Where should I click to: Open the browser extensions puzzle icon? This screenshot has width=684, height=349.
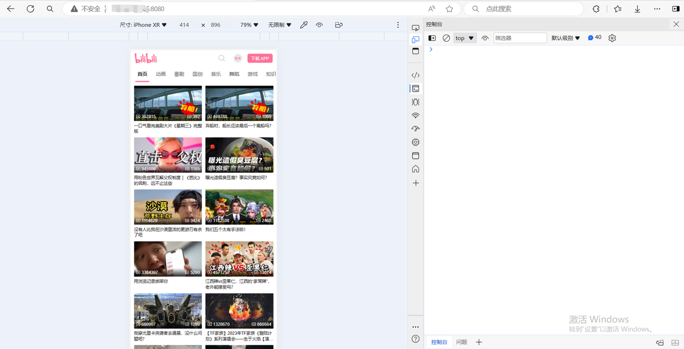(x=596, y=9)
